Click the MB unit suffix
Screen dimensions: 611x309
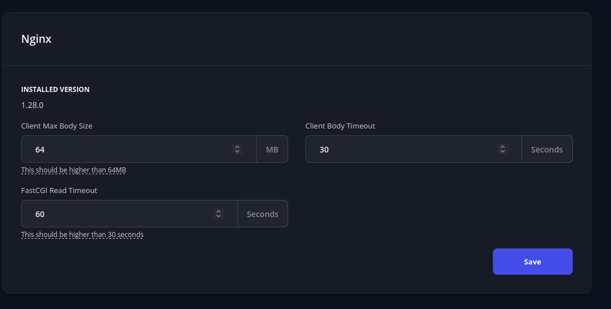272,150
